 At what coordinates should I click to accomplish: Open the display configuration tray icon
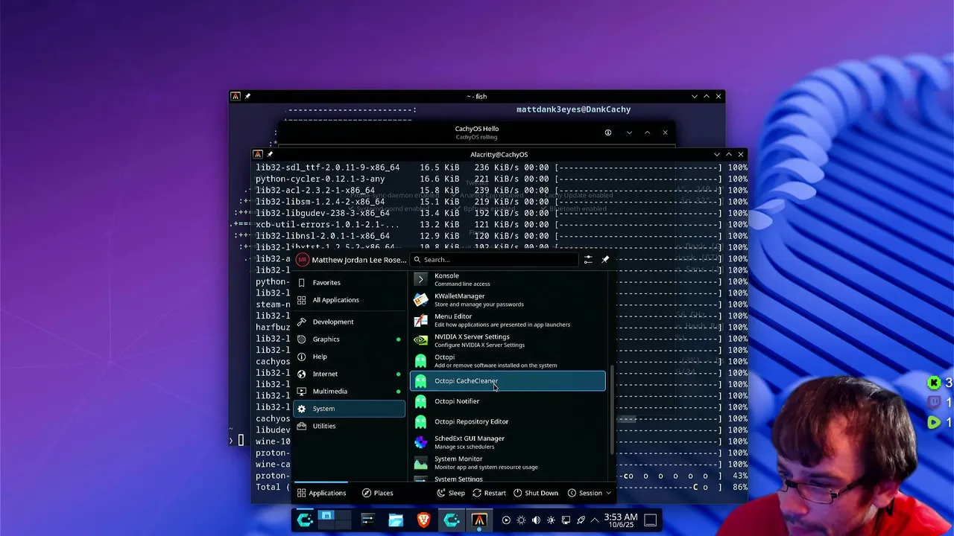pos(566,520)
